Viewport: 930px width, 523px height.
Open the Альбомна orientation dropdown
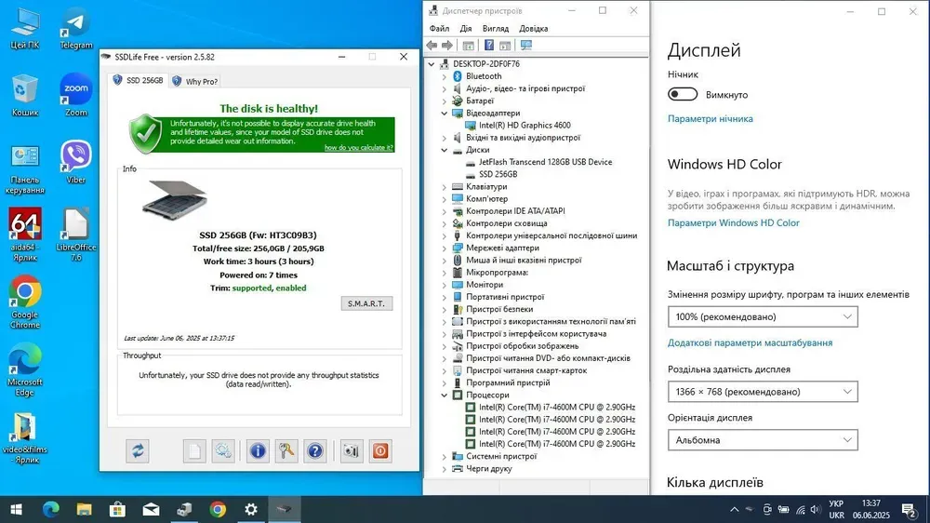click(763, 440)
